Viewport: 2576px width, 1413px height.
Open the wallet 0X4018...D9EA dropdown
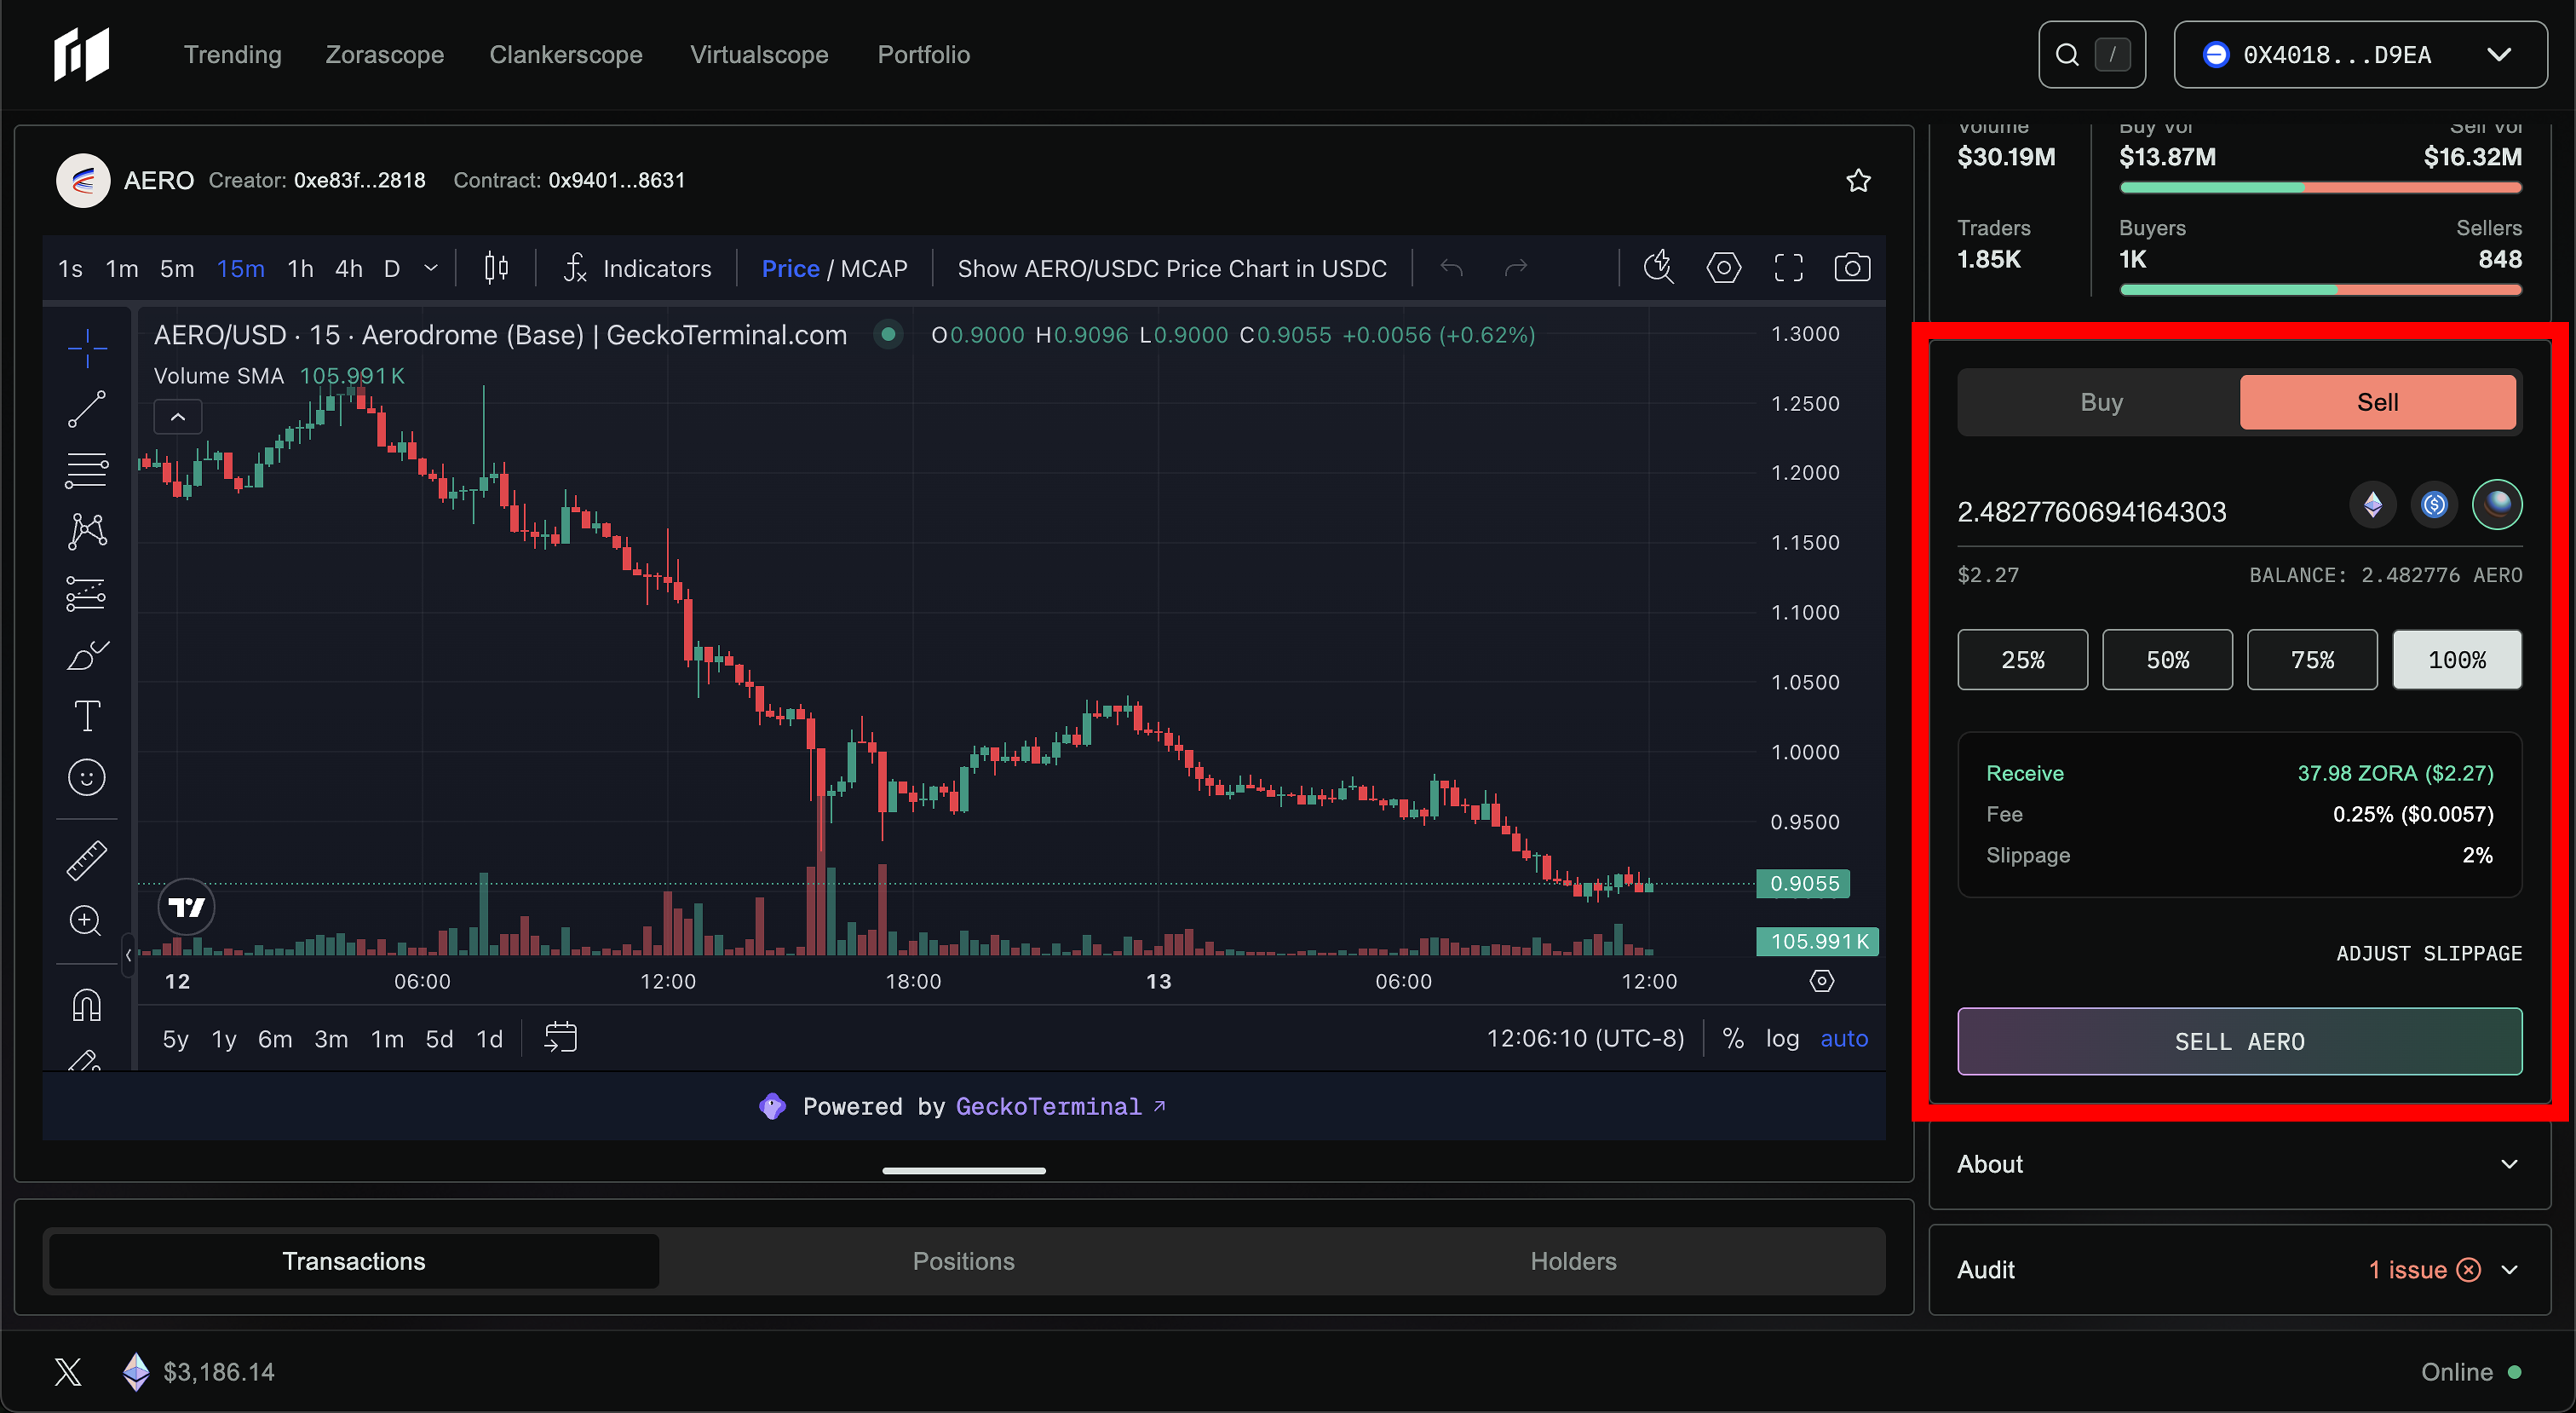2360,55
